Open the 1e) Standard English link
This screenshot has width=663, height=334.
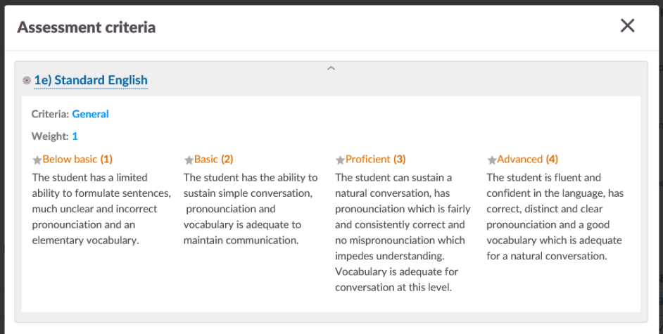pyautogui.click(x=91, y=80)
